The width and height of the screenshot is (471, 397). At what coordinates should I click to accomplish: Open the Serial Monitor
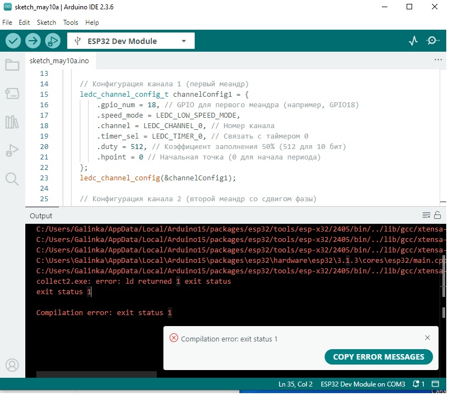point(432,41)
